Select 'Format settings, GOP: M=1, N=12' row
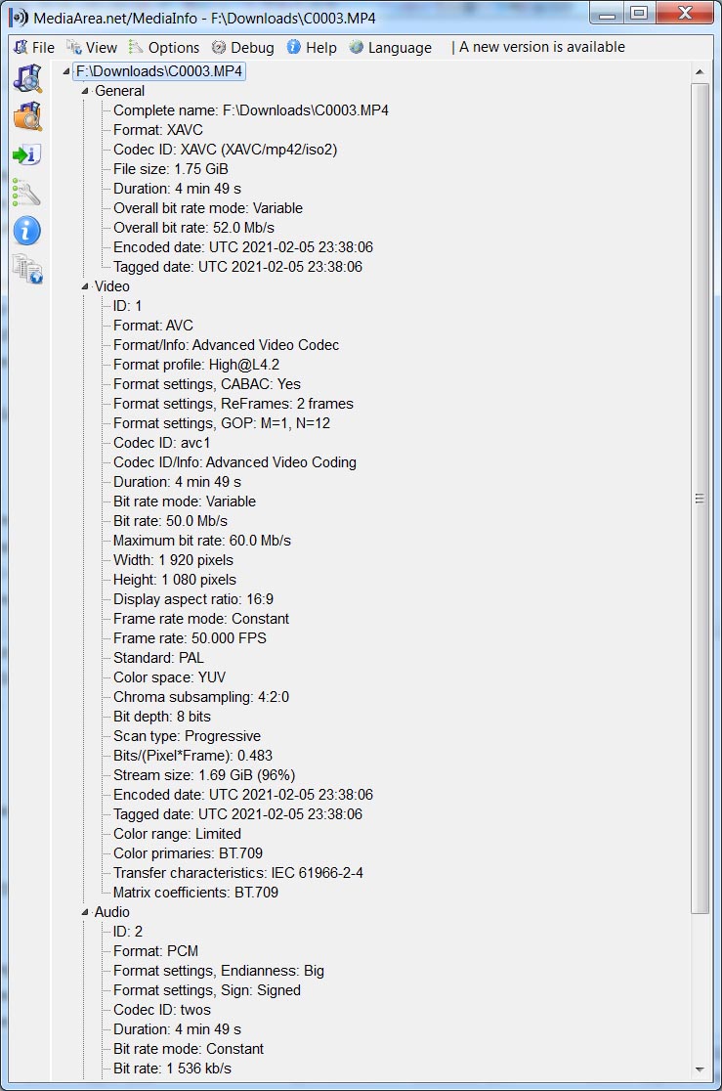The height and width of the screenshot is (1091, 722). tap(221, 423)
